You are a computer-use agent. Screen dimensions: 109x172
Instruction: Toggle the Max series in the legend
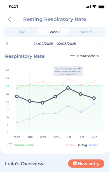click(70, 145)
